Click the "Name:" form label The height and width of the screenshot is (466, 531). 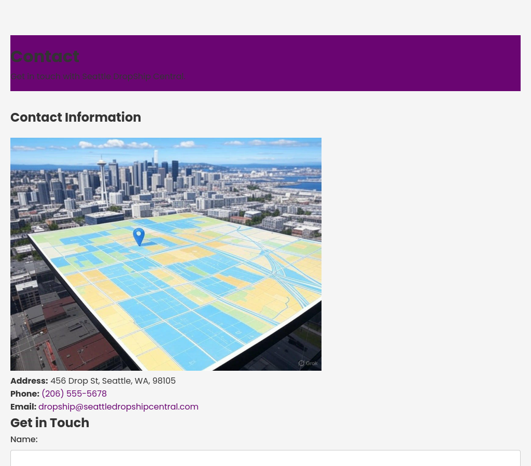point(24,440)
